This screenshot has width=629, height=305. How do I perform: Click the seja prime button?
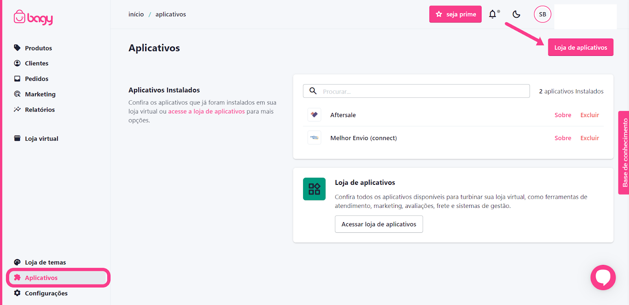(x=455, y=14)
